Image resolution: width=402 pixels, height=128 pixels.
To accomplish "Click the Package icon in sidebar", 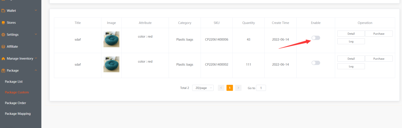I will 3,70.
